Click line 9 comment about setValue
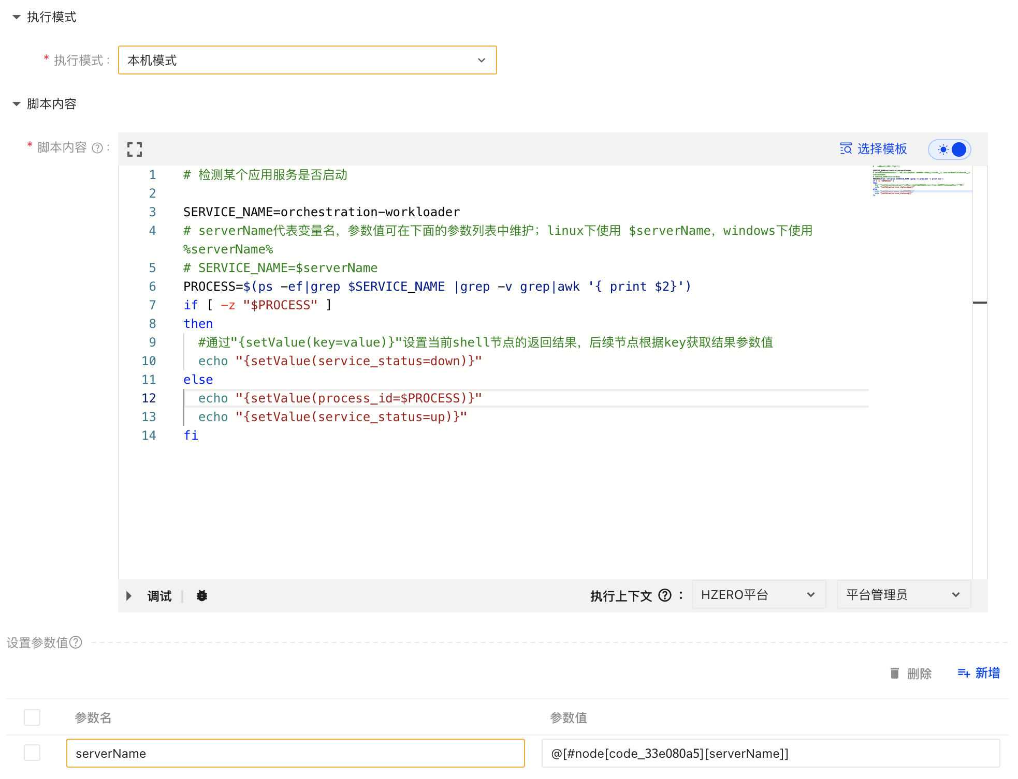1018x779 pixels. click(486, 342)
